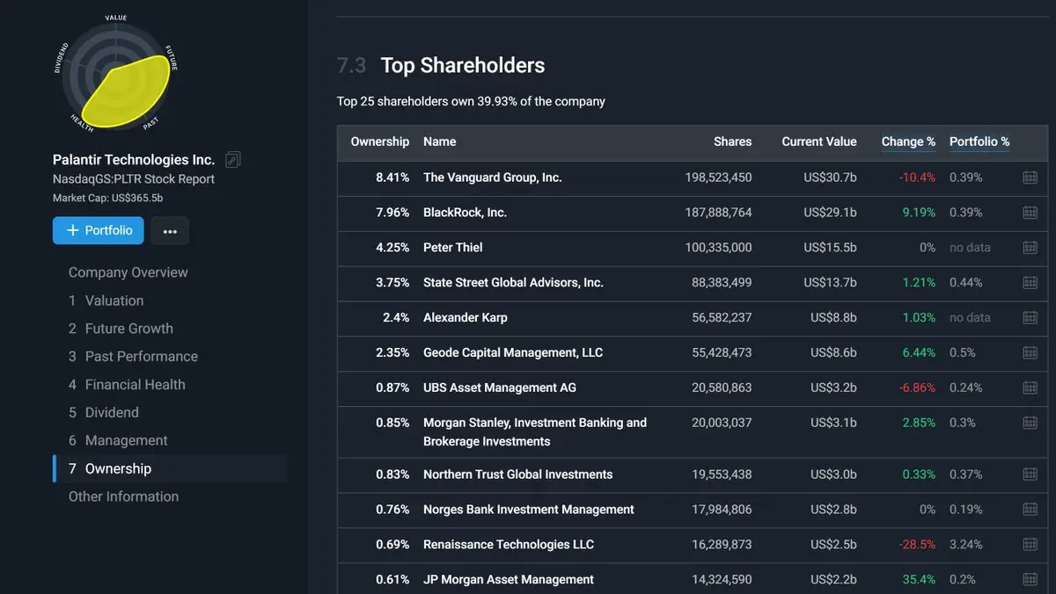This screenshot has width=1056, height=594.
Task: Select Morgan Stanley Investment Banking name
Action: click(x=535, y=432)
